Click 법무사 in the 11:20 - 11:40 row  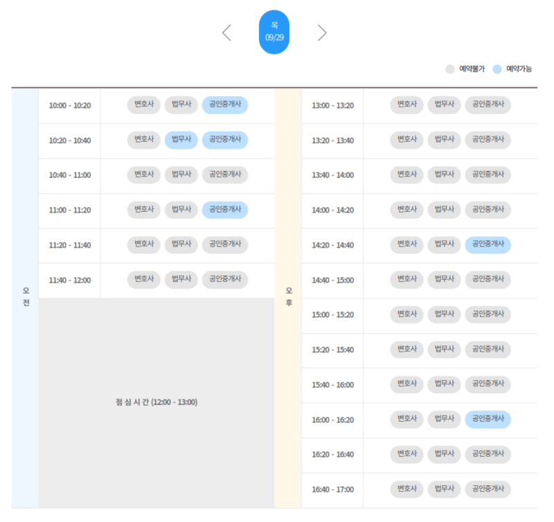tap(181, 245)
